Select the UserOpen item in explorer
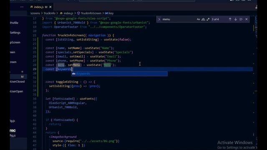 pos(17,91)
